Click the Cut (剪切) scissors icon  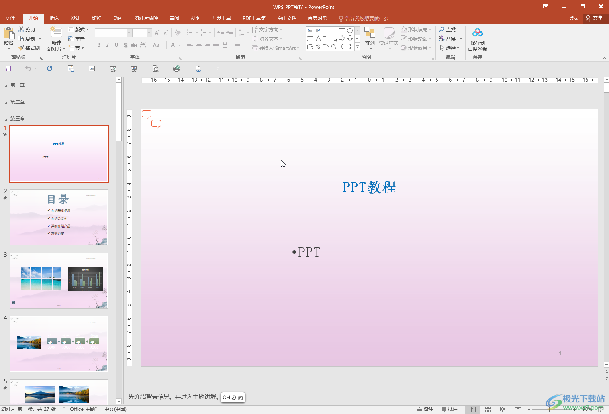(x=21, y=29)
